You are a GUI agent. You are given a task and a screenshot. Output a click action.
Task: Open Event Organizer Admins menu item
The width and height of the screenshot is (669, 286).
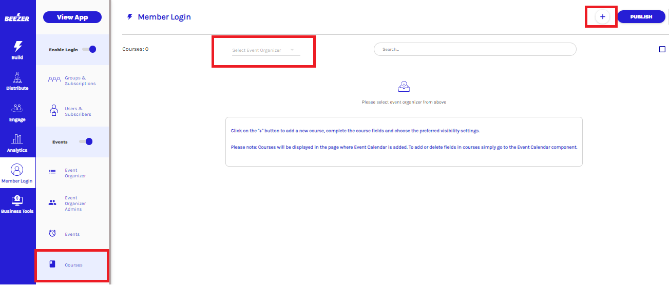pos(72,203)
